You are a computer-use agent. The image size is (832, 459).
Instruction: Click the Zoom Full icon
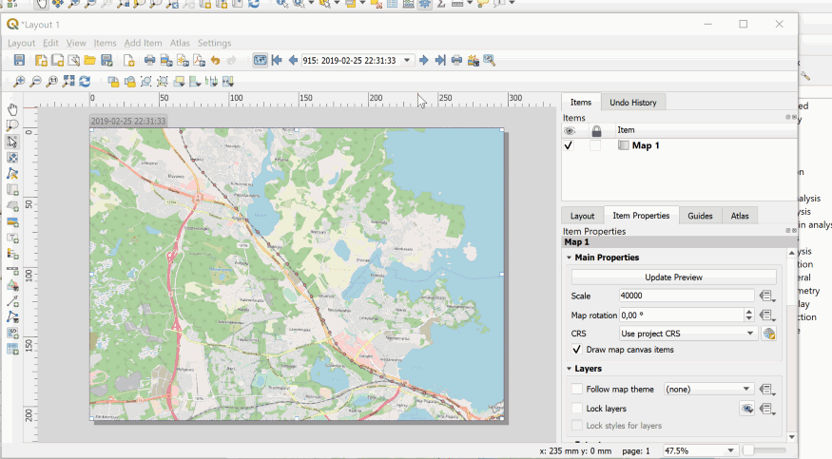tap(68, 82)
